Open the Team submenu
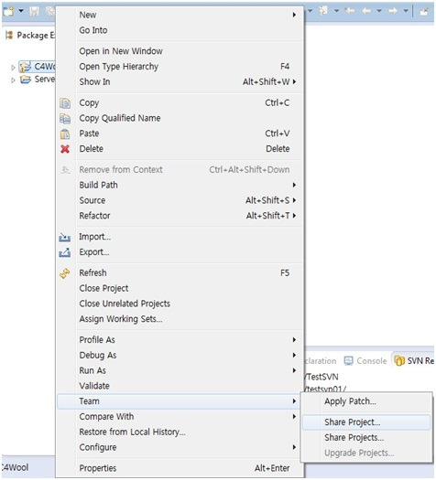This screenshot has width=436, height=480. [x=180, y=401]
